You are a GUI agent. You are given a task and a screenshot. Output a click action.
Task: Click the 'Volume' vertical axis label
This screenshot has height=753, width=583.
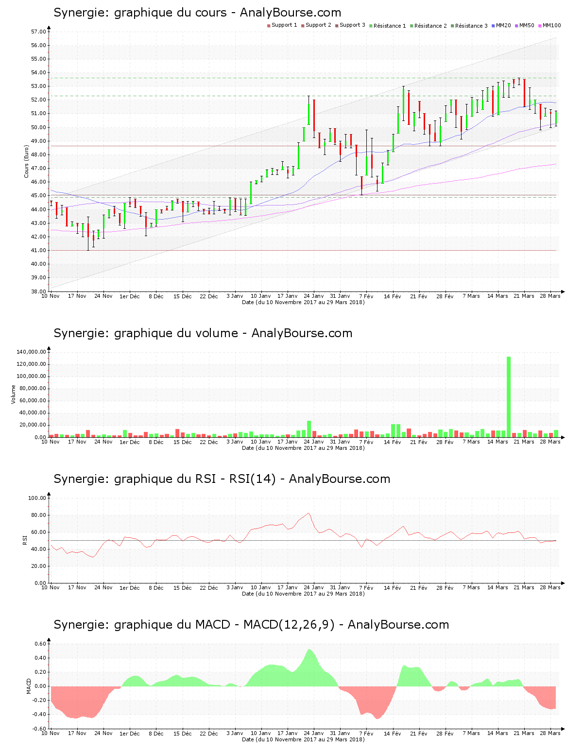pos(14,394)
